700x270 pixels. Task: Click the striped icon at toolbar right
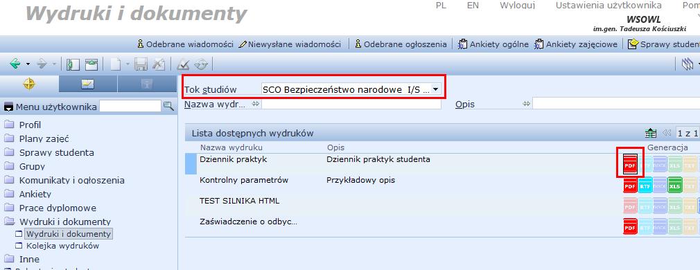[x=687, y=64]
